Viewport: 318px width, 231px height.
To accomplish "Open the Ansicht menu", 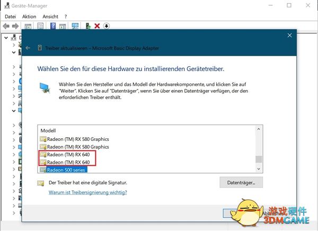I will [50, 16].
